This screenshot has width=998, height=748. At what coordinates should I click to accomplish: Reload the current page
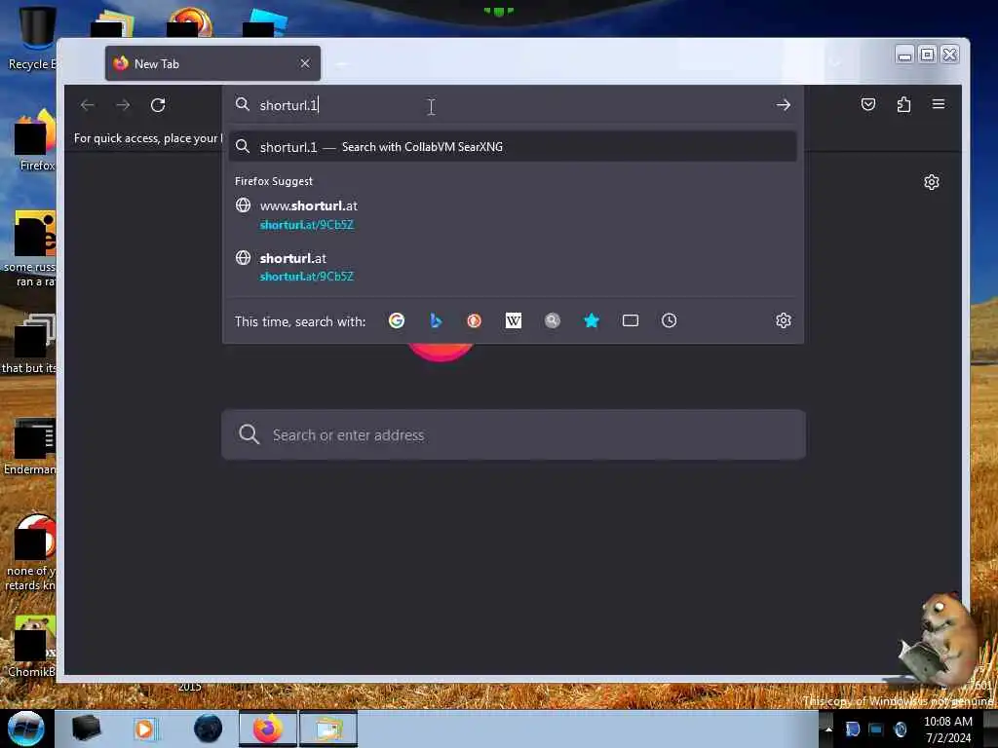coord(158,105)
